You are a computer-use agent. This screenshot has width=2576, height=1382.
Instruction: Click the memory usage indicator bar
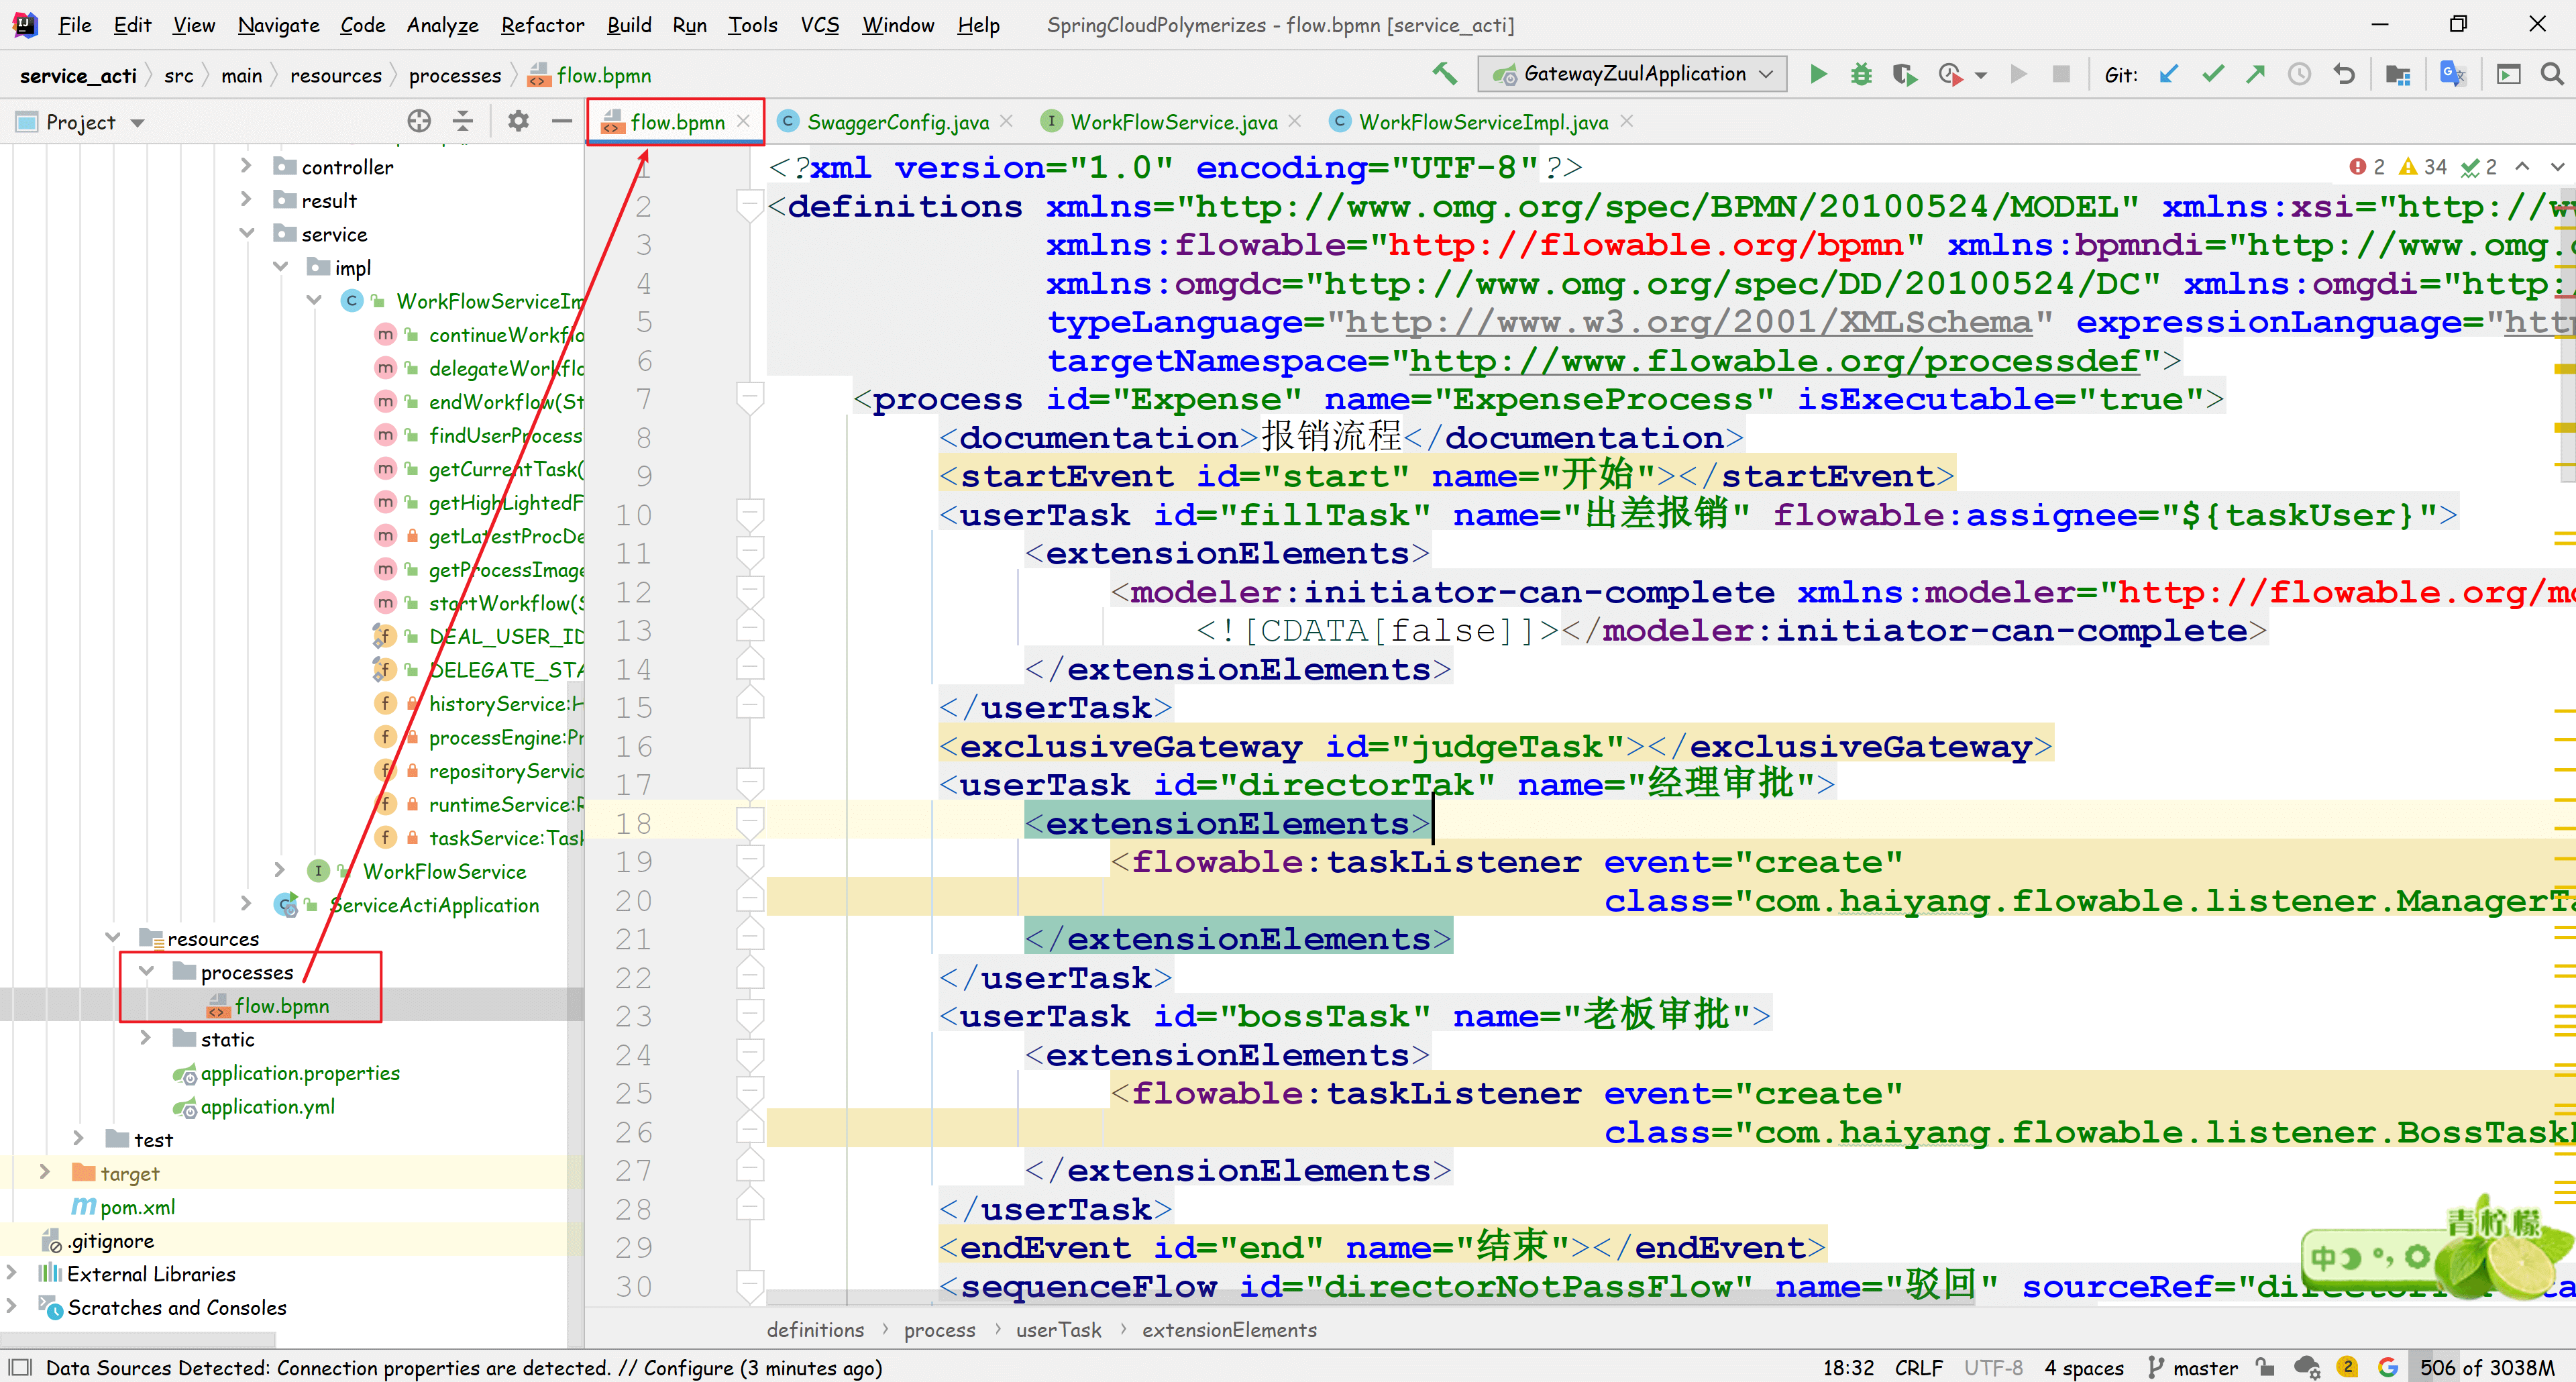2486,1367
